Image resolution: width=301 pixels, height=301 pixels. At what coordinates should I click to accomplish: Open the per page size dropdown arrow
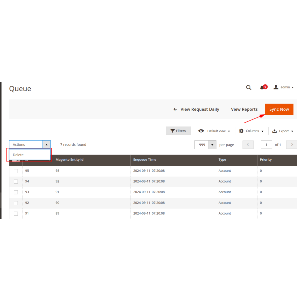click(212, 145)
